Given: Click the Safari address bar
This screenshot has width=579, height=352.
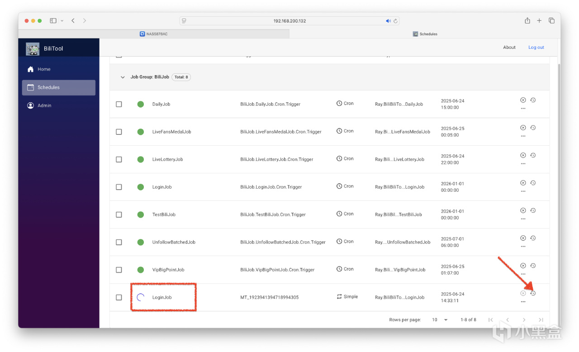Looking at the screenshot, I should (289, 21).
